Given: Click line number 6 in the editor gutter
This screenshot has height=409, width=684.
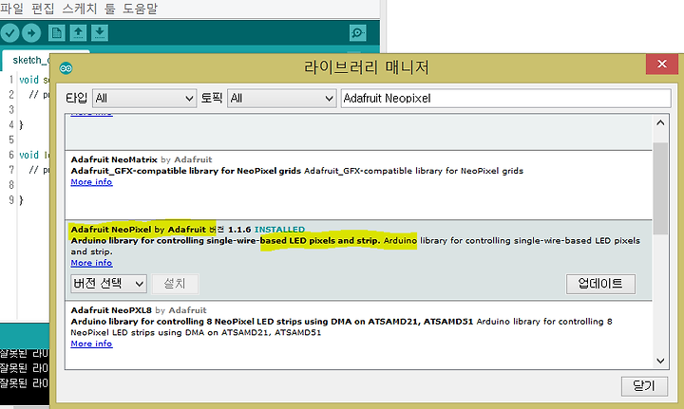Looking at the screenshot, I should click(x=11, y=155).
